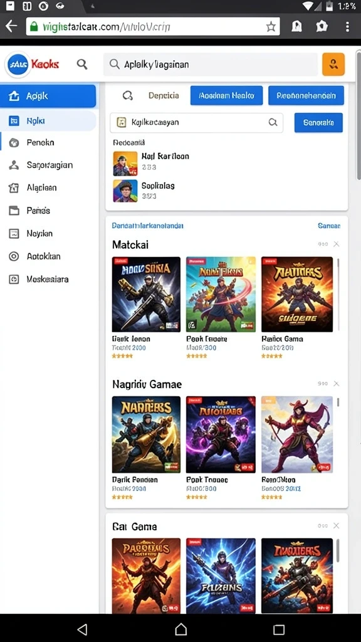
Task: Tap the green padlock in the address bar
Action: (x=34, y=26)
